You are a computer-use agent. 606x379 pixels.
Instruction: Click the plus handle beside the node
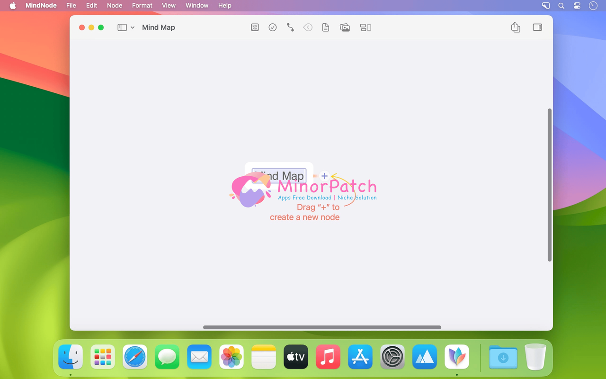point(324,176)
